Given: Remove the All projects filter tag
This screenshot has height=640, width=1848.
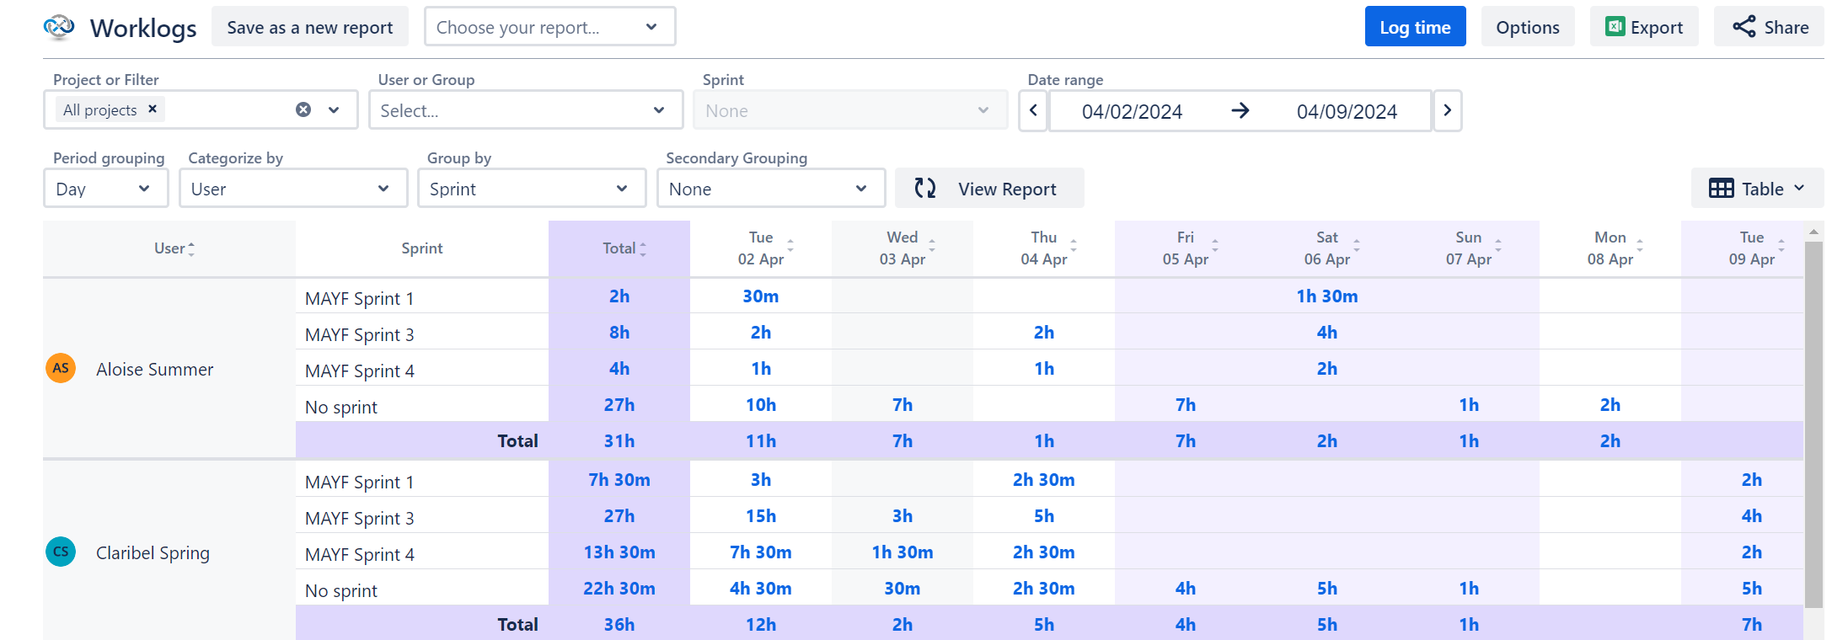Looking at the screenshot, I should click(x=153, y=109).
